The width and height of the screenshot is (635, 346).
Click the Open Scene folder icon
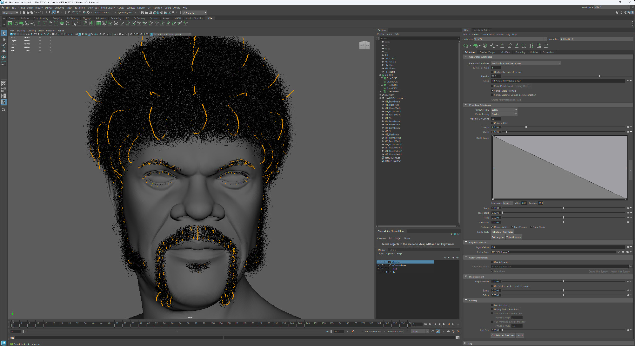28,13
